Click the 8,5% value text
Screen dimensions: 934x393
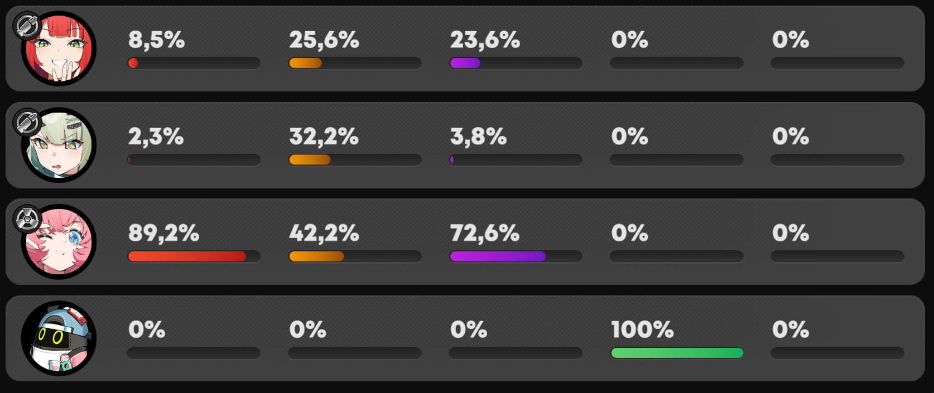tap(156, 40)
